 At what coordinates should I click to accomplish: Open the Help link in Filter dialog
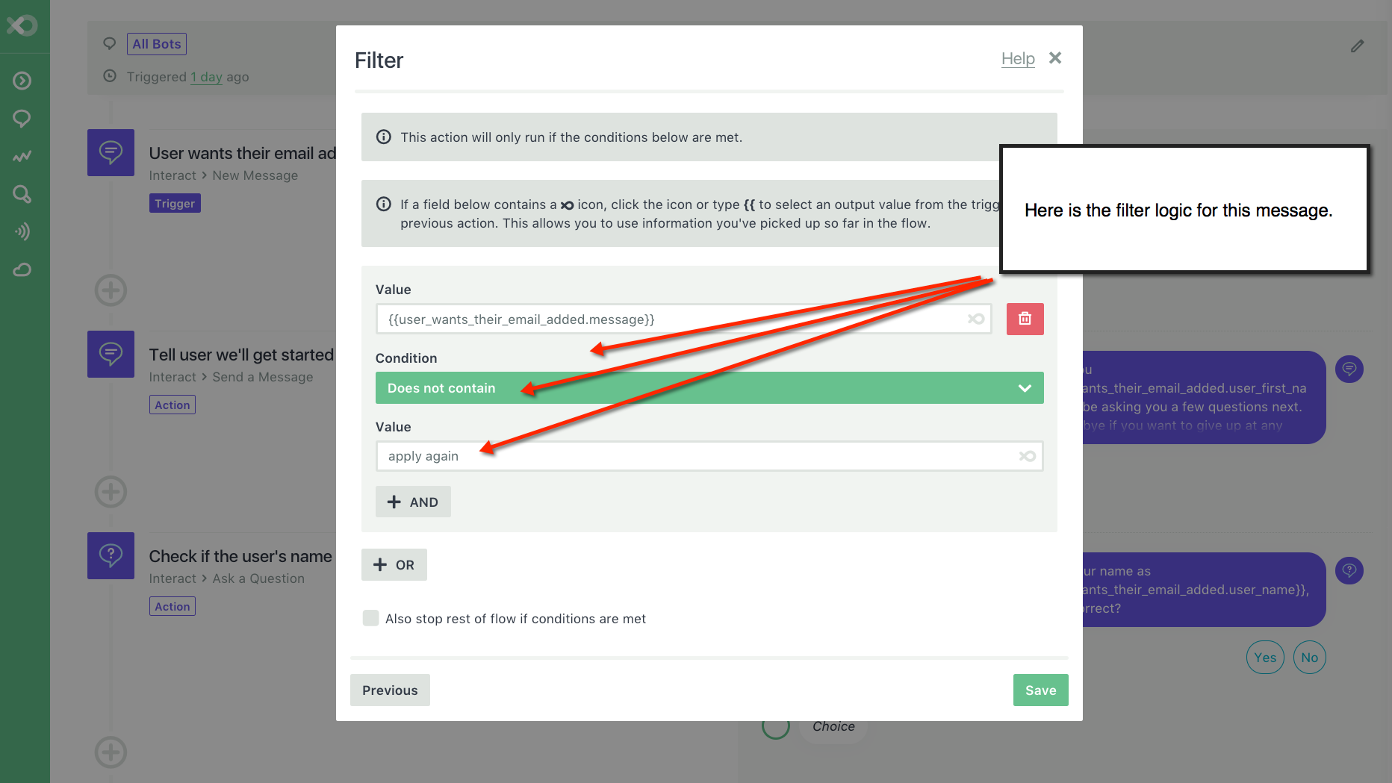pos(1017,59)
